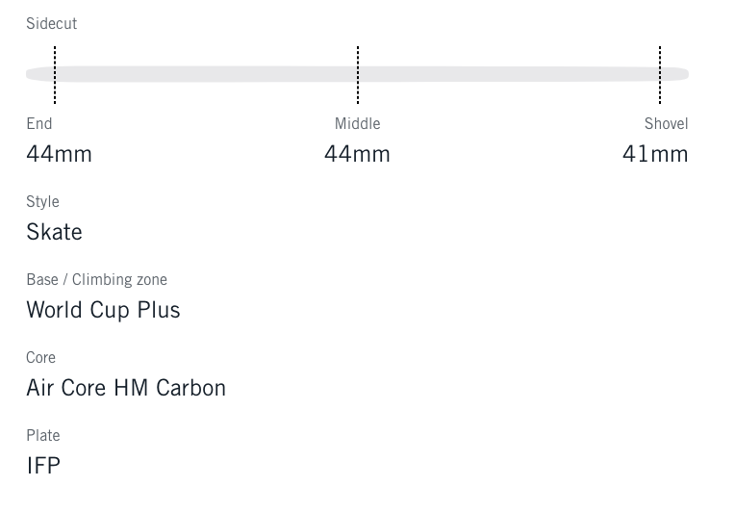Viewport: 735px width, 512px height.
Task: Click the Base / Climbing zone label
Action: (96, 279)
